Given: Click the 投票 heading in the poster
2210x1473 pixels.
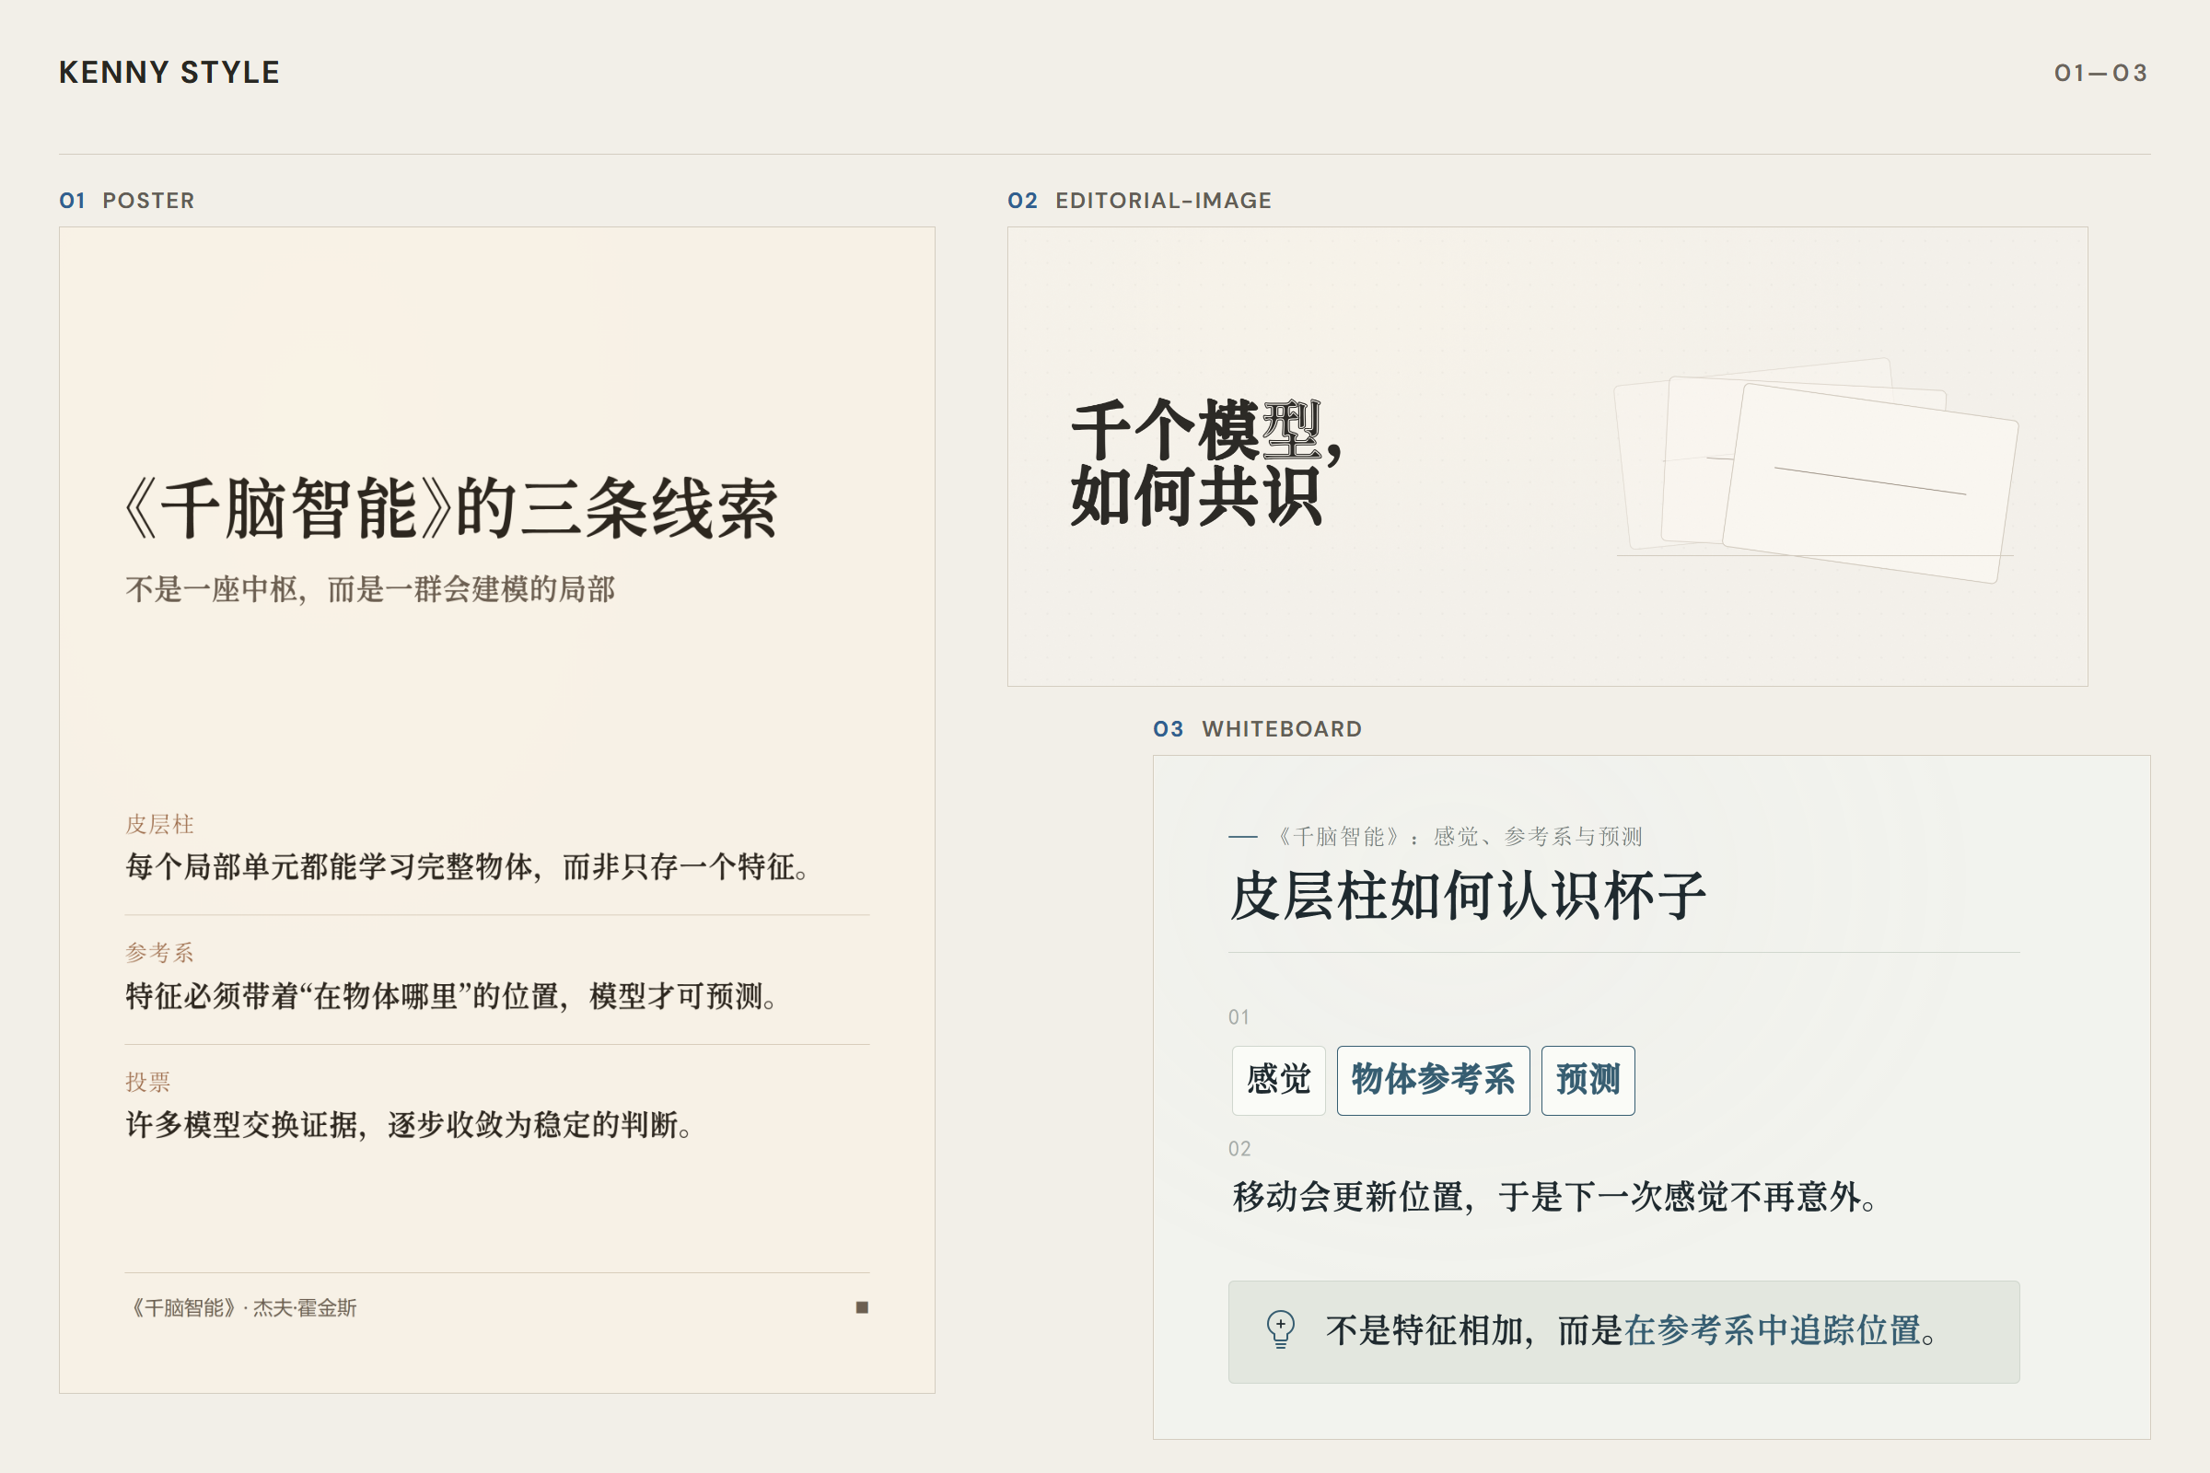Looking at the screenshot, I should 148,1083.
